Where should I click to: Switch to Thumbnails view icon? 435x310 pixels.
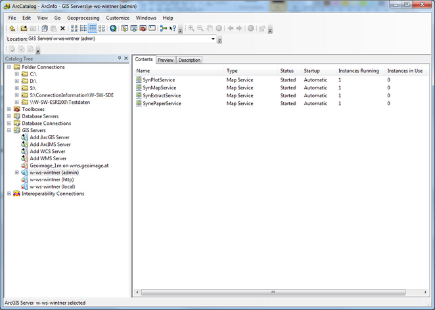(102, 28)
